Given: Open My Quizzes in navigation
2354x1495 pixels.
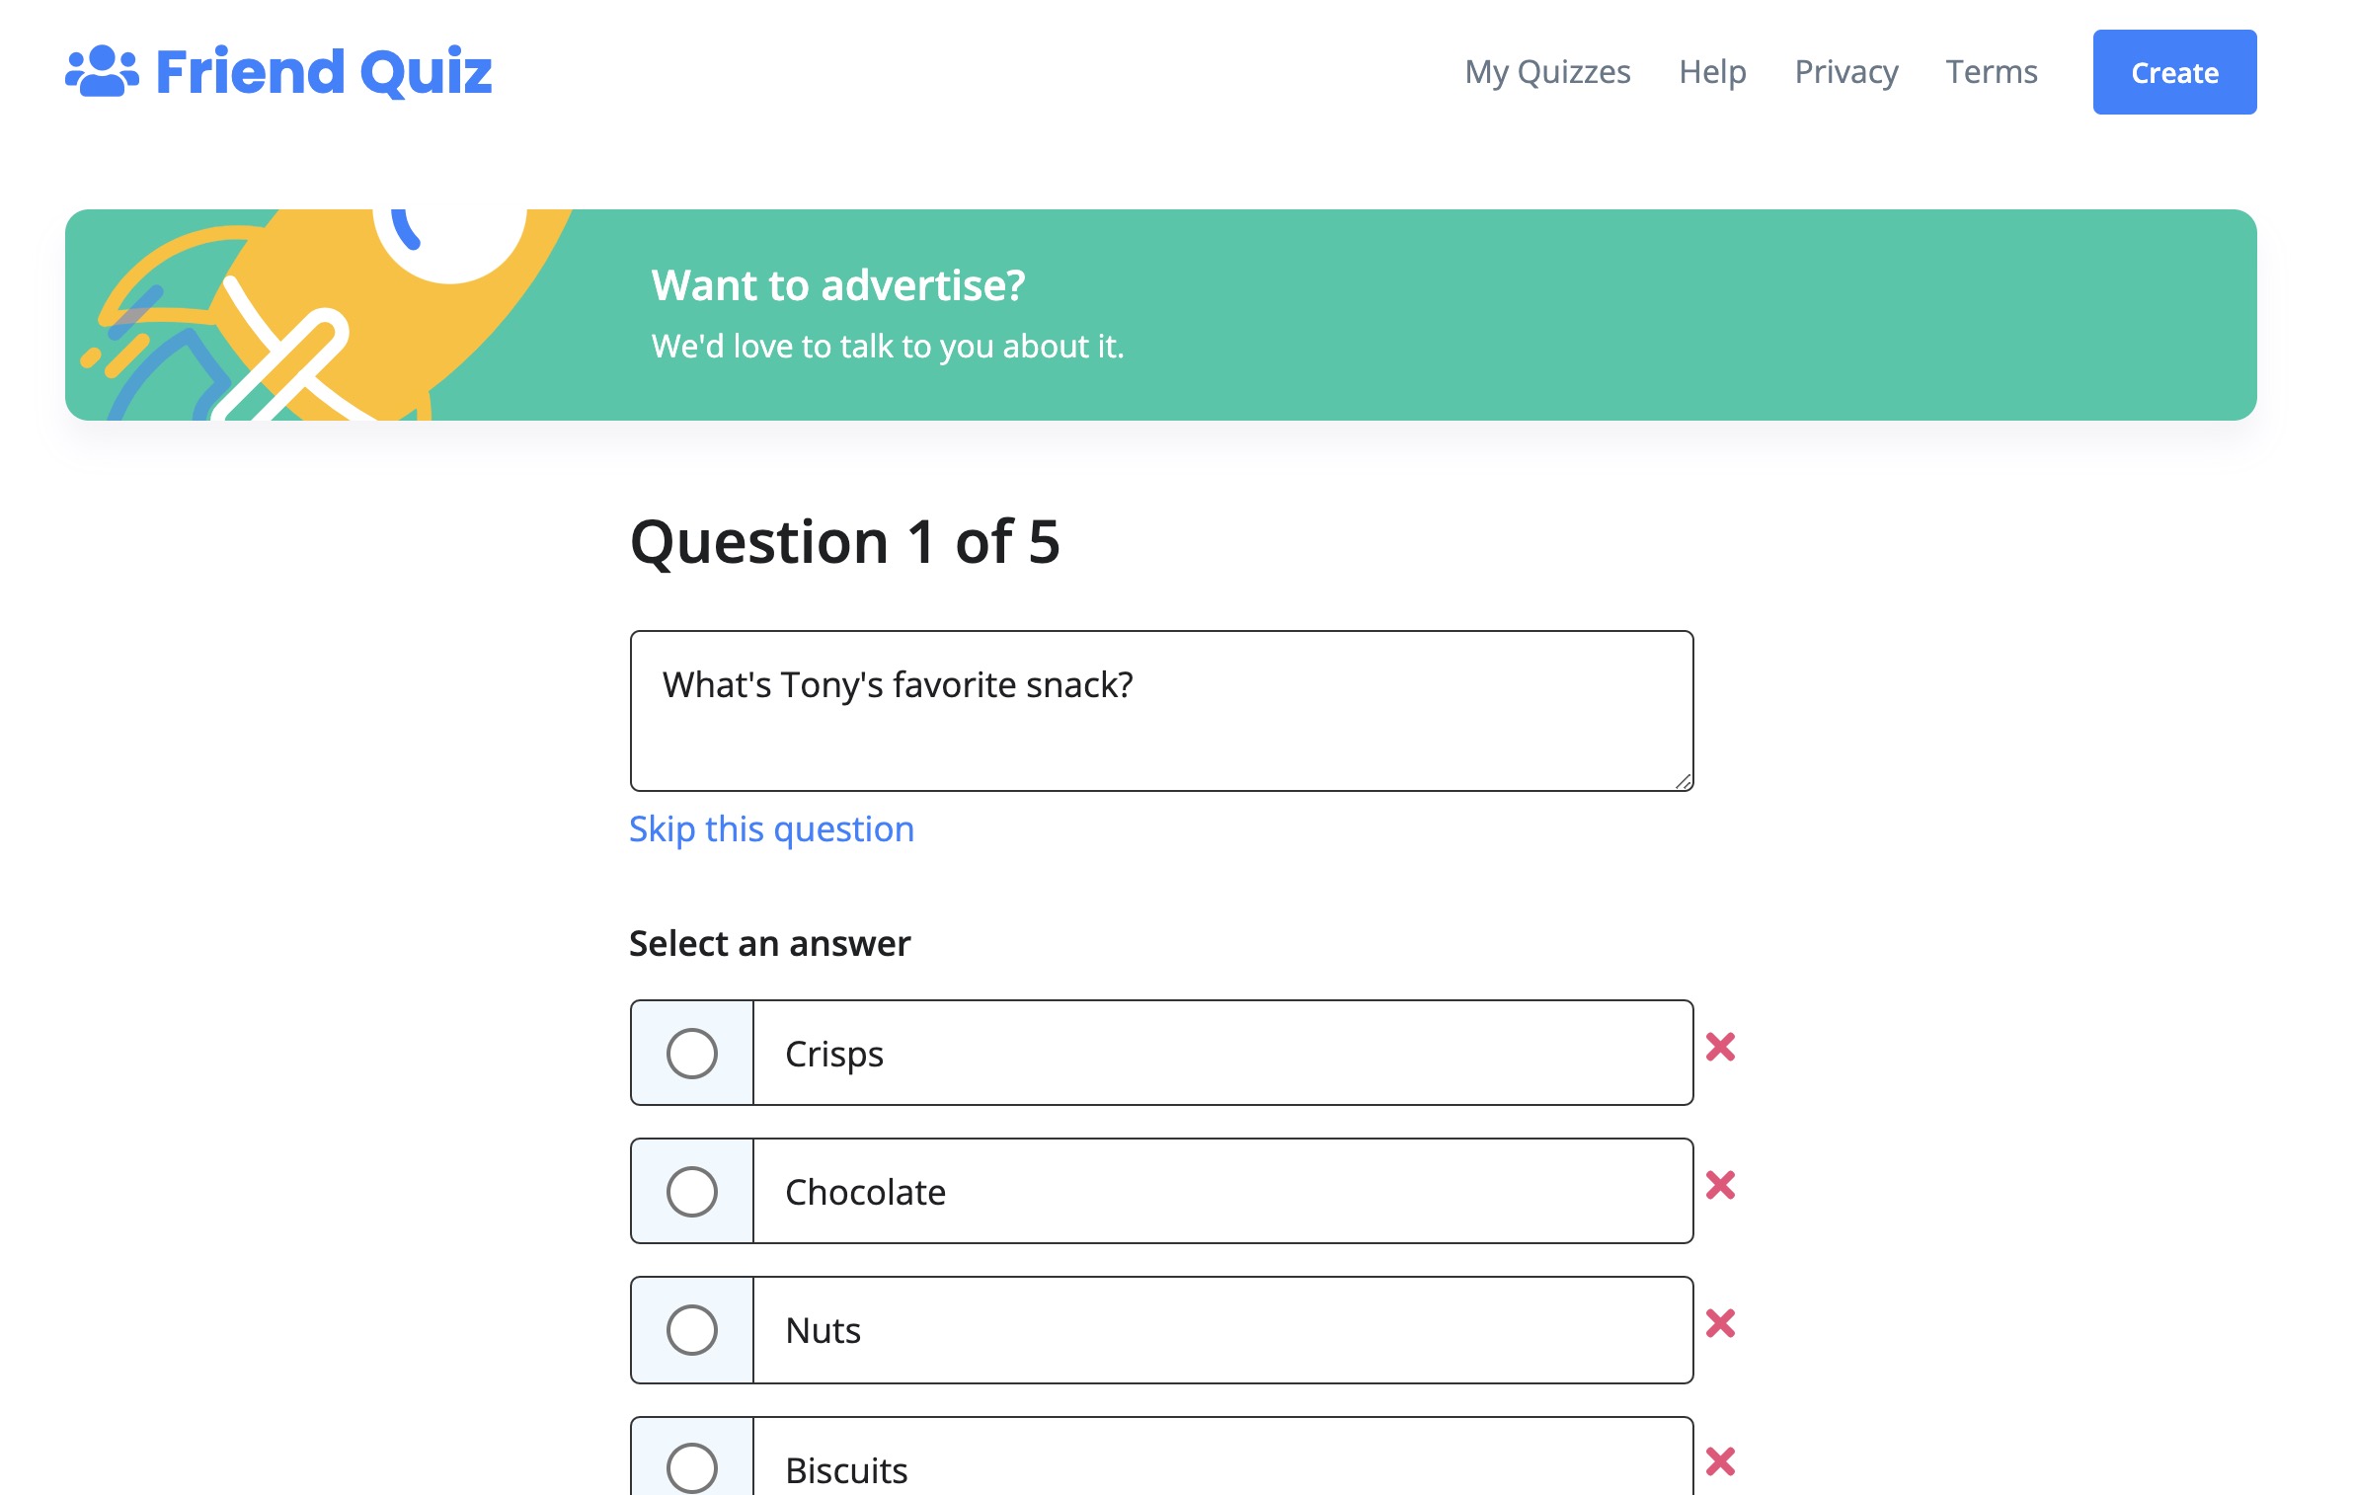Looking at the screenshot, I should point(1547,72).
